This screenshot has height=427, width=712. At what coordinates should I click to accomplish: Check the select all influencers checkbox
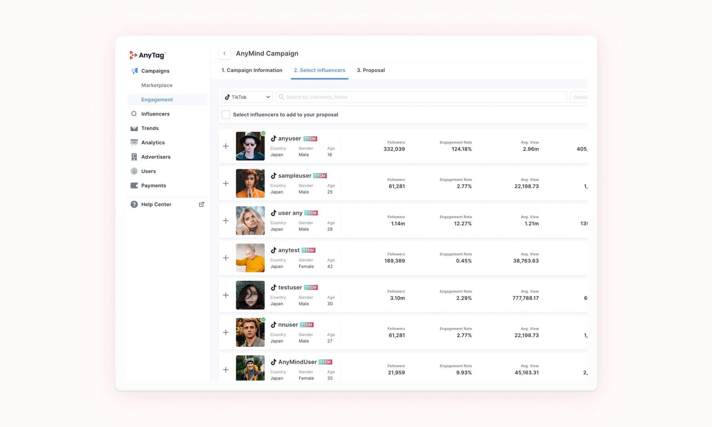click(x=226, y=115)
